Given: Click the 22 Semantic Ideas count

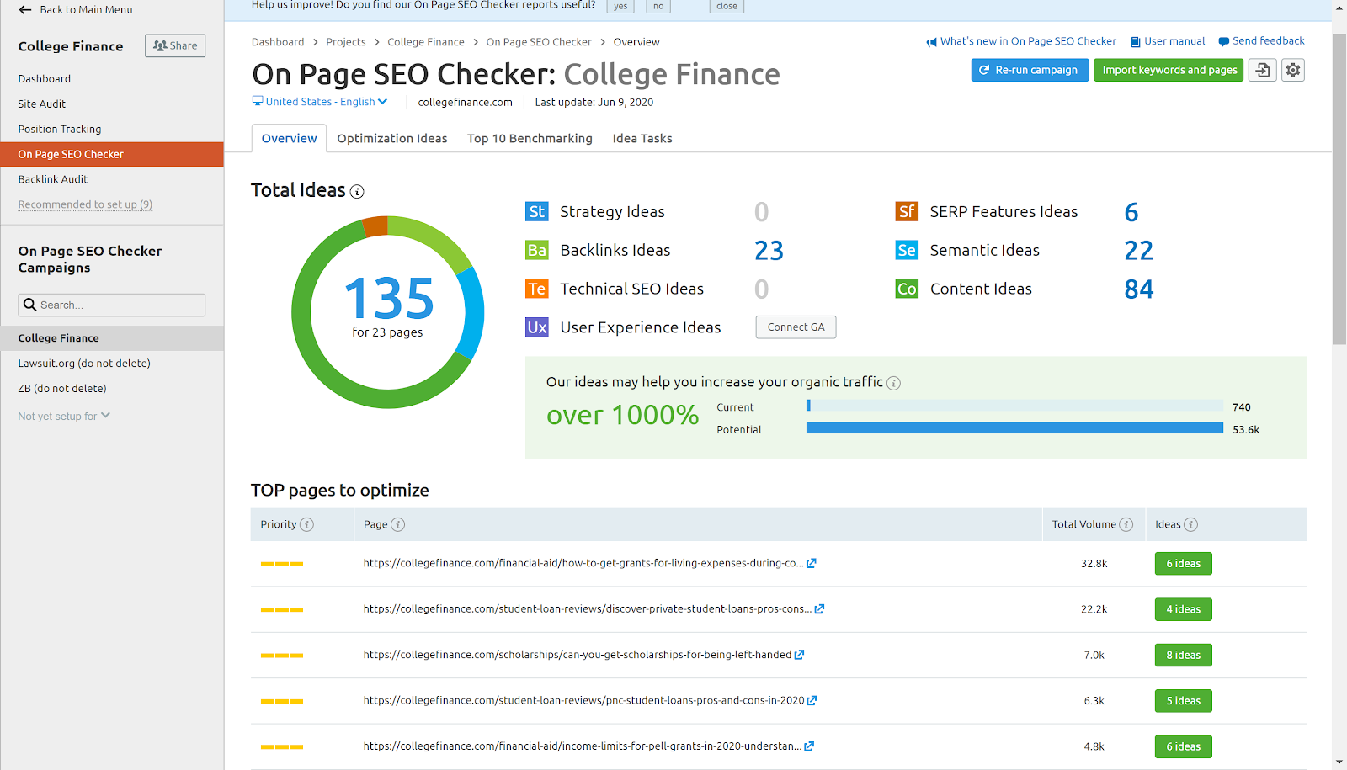Looking at the screenshot, I should click(1139, 250).
